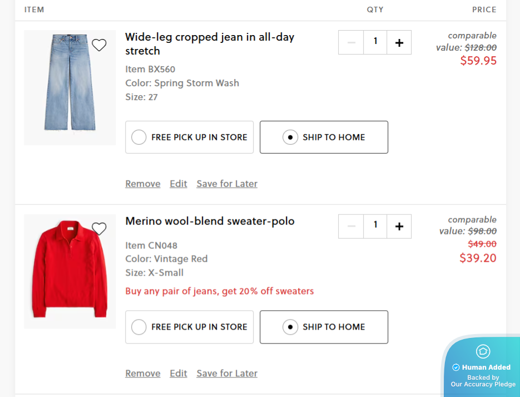Click the minus icon beside the sweater quantity

tap(350, 226)
